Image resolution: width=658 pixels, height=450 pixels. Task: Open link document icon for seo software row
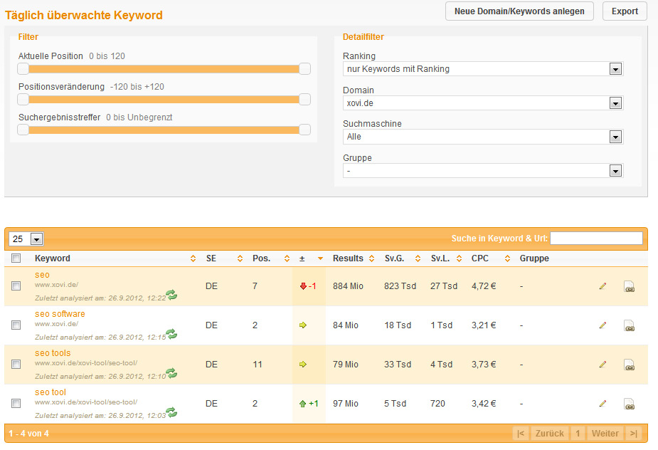(629, 325)
